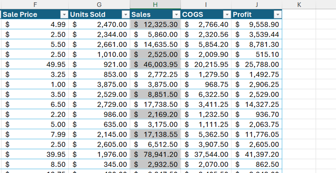Select Sales cell 2,525.00

(155, 54)
